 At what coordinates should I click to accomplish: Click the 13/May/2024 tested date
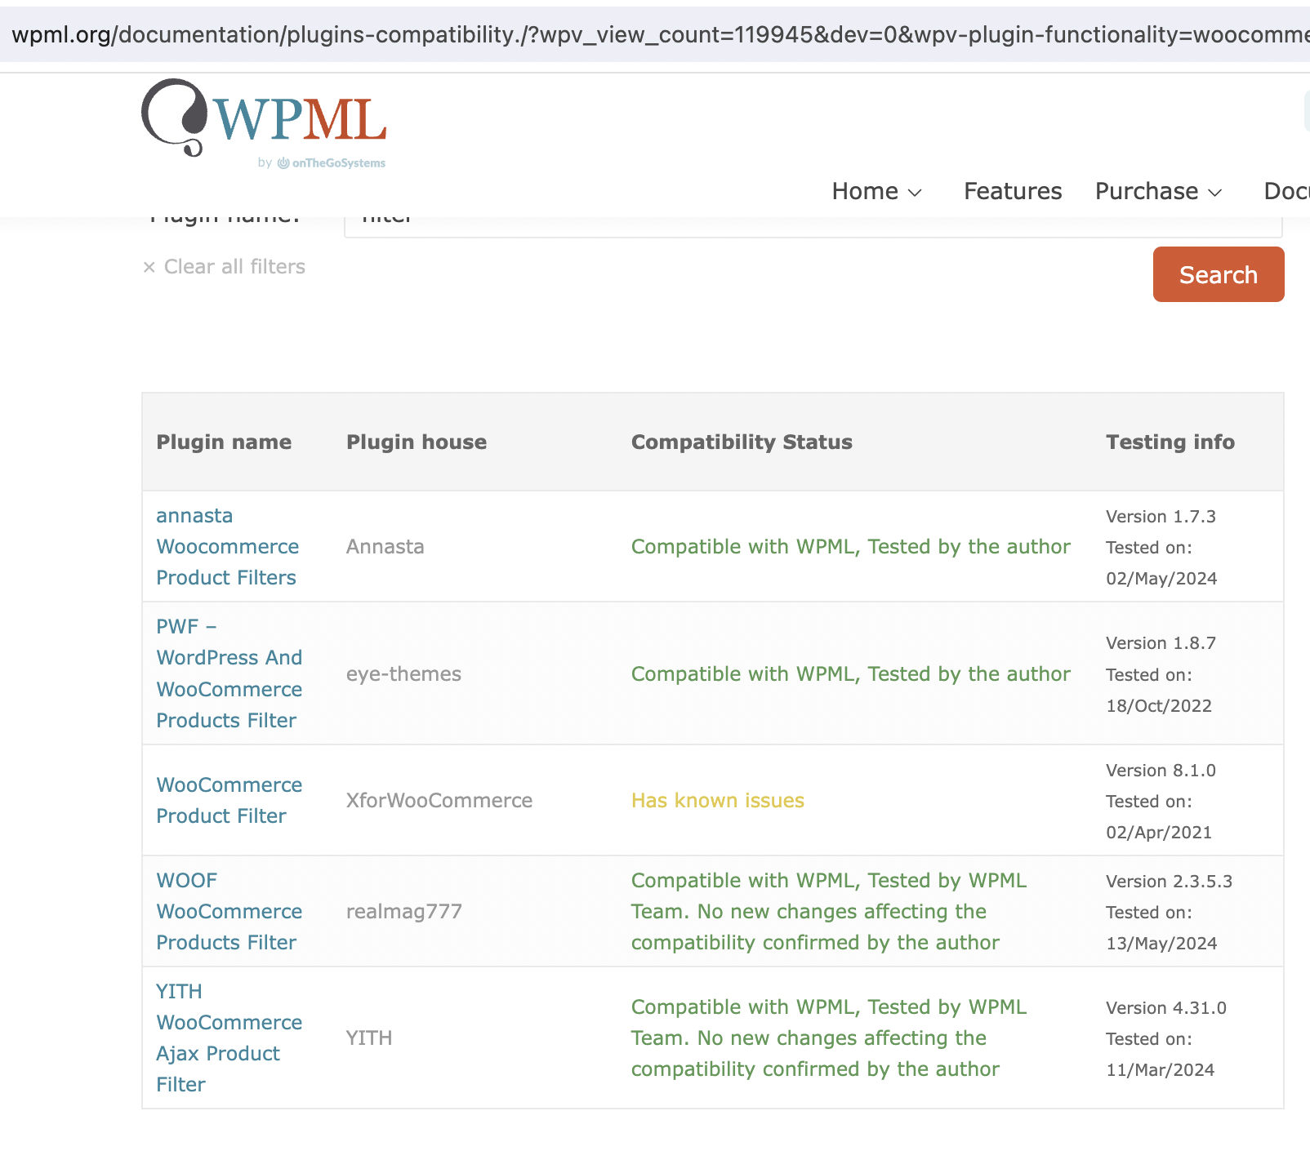[1161, 944]
